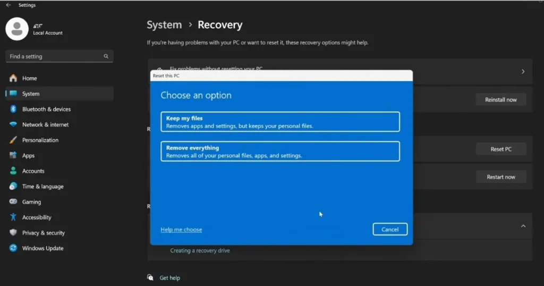
Task: Click the Personalization paintbrush icon
Action: (x=13, y=140)
